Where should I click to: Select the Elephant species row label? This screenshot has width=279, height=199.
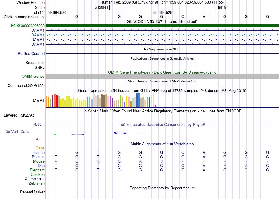click(37, 170)
